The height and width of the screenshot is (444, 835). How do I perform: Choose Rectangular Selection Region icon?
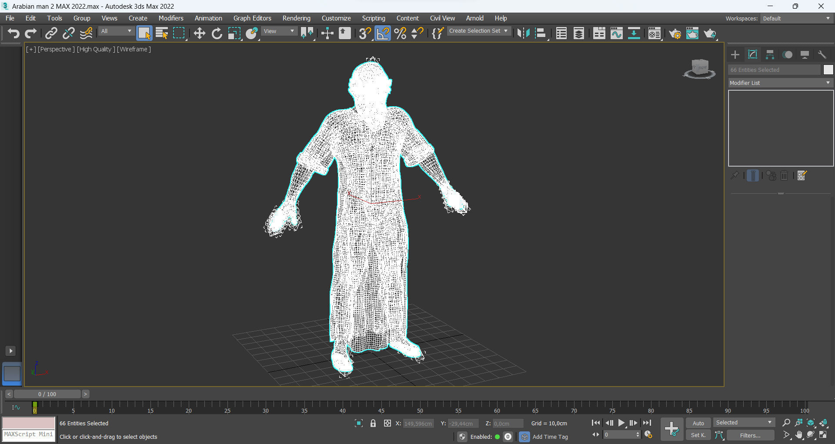(x=179, y=33)
